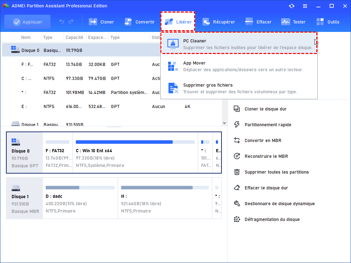Click Partition systèm... cell text
Screen dimensions: 351x263
coord(129,92)
